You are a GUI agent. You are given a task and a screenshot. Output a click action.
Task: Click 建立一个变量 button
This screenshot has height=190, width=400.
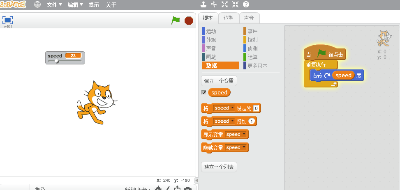coord(219,81)
